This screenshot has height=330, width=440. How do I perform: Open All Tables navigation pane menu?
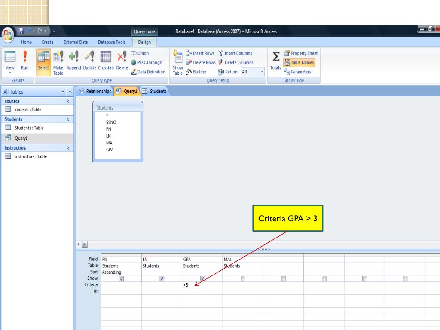coord(63,92)
